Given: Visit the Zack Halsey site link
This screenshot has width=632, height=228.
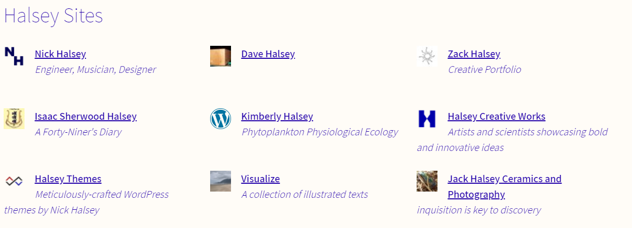Looking at the screenshot, I should point(474,54).
